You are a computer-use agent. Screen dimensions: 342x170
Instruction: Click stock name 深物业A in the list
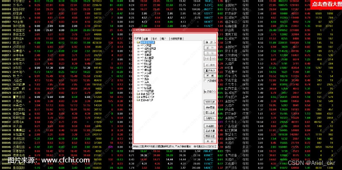[x=18, y=38]
